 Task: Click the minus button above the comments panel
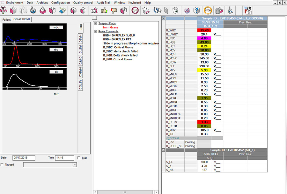pyautogui.click(x=94, y=18)
